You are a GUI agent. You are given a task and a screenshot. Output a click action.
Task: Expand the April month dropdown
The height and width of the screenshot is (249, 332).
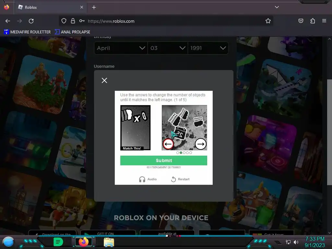121,48
